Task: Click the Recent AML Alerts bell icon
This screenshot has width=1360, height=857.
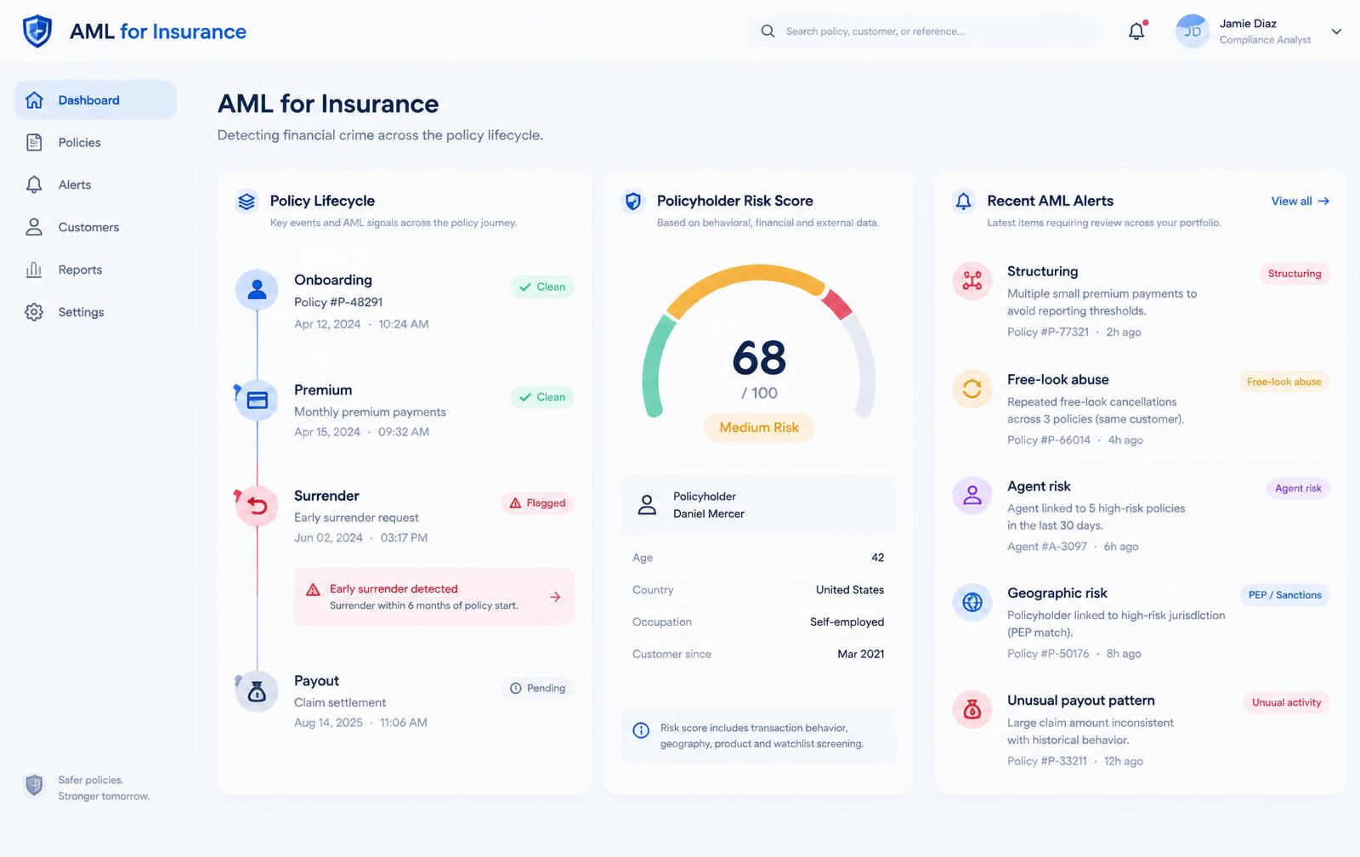Action: tap(963, 201)
